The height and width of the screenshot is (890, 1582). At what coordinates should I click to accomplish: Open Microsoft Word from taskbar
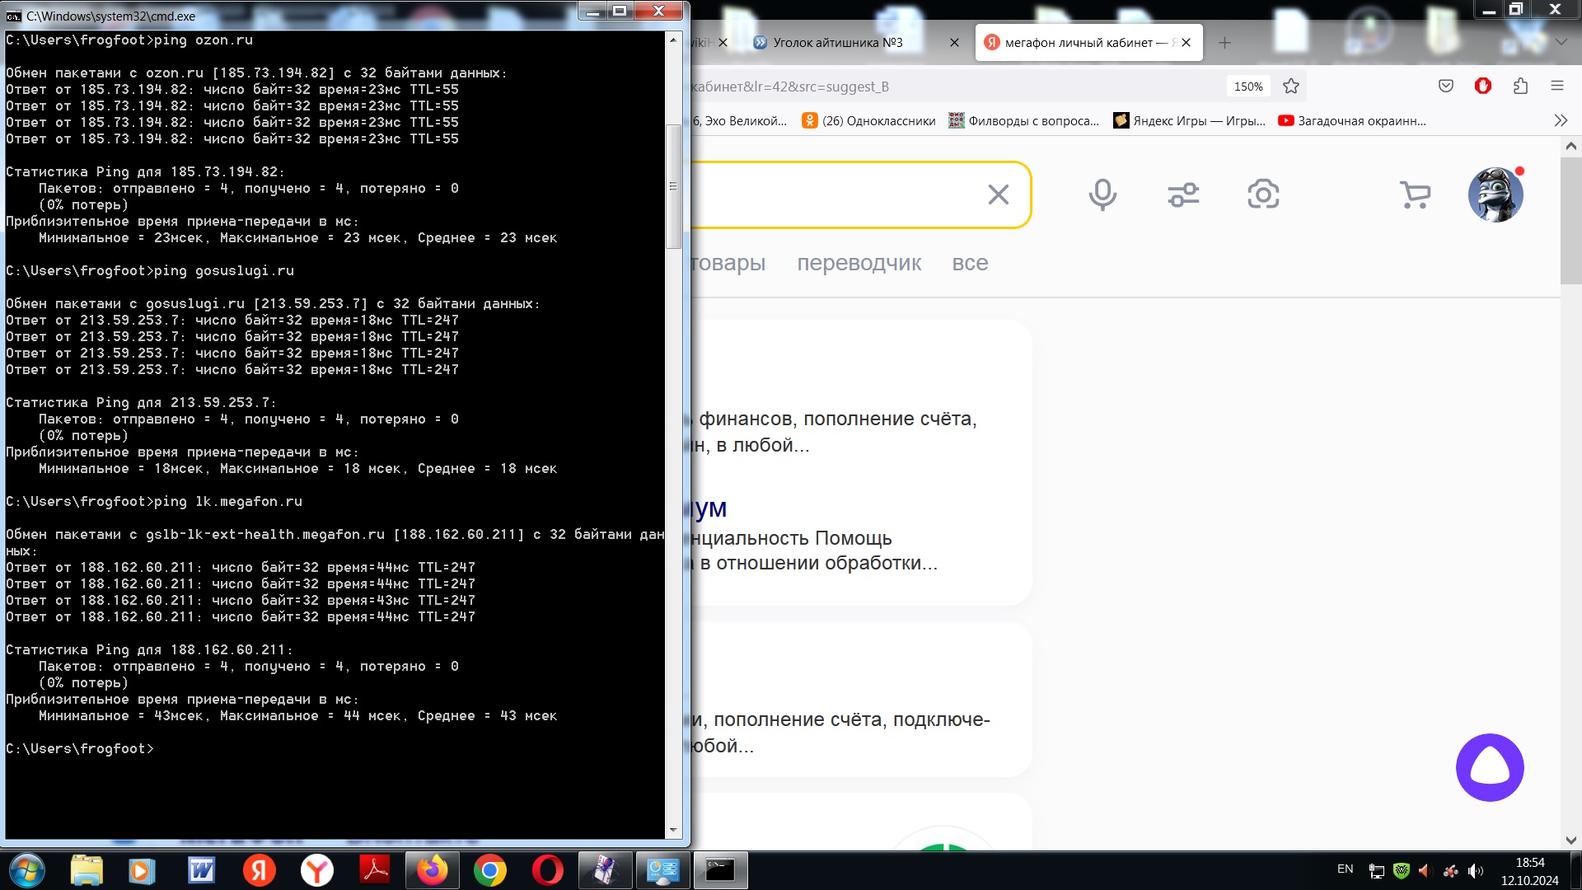point(201,870)
